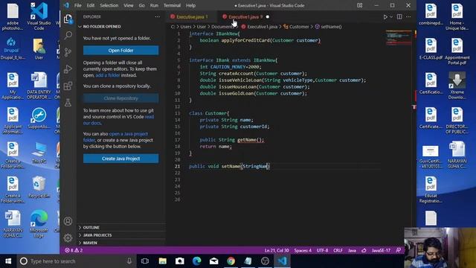Viewport: 476px width, 268px height.
Task: Click unsaved dot on Executive1.java tab
Action: pyautogui.click(x=268, y=17)
